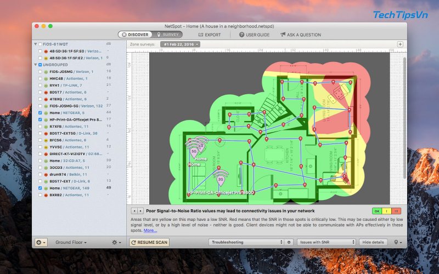Add a new zone survey with plus button

click(x=400, y=44)
